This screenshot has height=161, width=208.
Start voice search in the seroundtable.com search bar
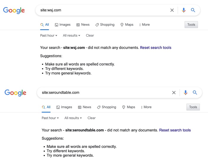[185, 93]
